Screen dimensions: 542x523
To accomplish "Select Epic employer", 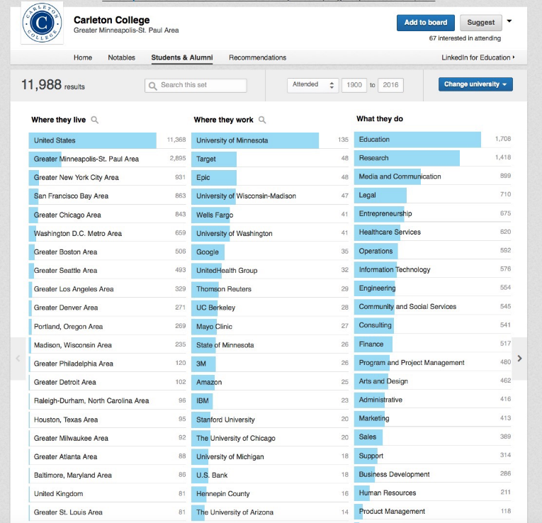I will [270, 177].
